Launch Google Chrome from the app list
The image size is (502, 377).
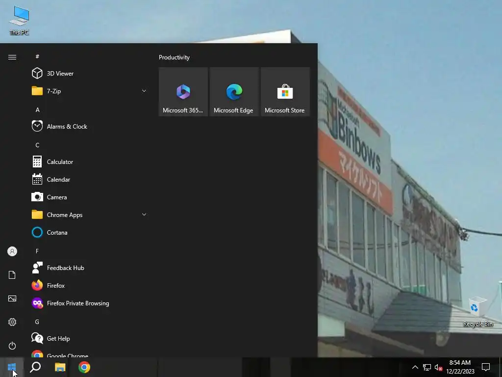(x=90, y=352)
